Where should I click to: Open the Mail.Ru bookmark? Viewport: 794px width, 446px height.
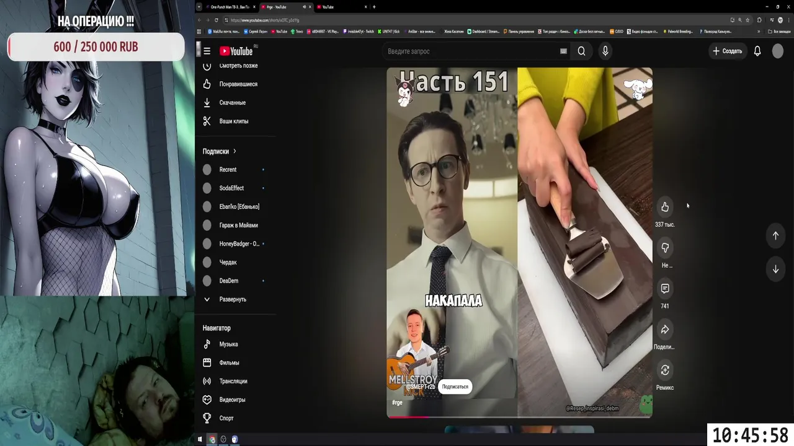coord(223,31)
